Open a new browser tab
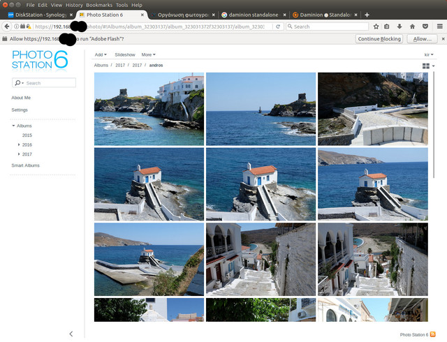 coord(367,15)
